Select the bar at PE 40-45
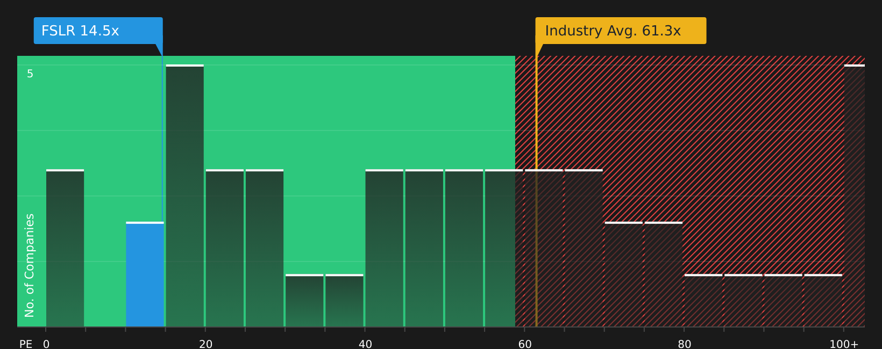 (x=385, y=248)
